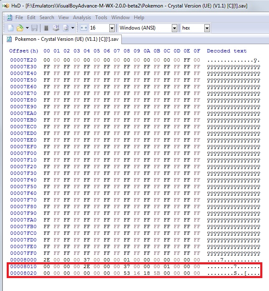Click the Decoded text column header
The height and width of the screenshot is (291, 269).
(226, 51)
